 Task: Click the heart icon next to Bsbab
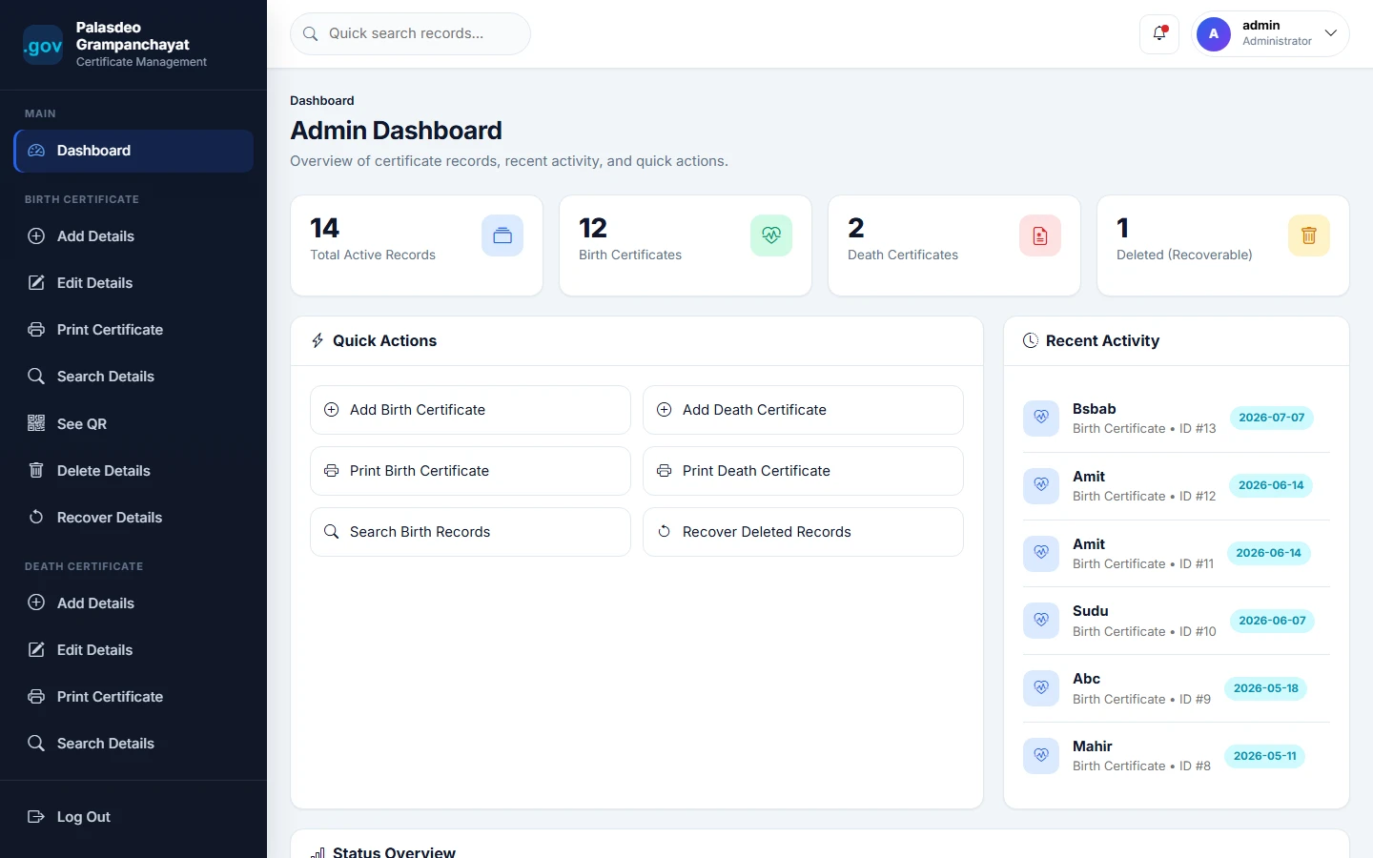pos(1041,418)
